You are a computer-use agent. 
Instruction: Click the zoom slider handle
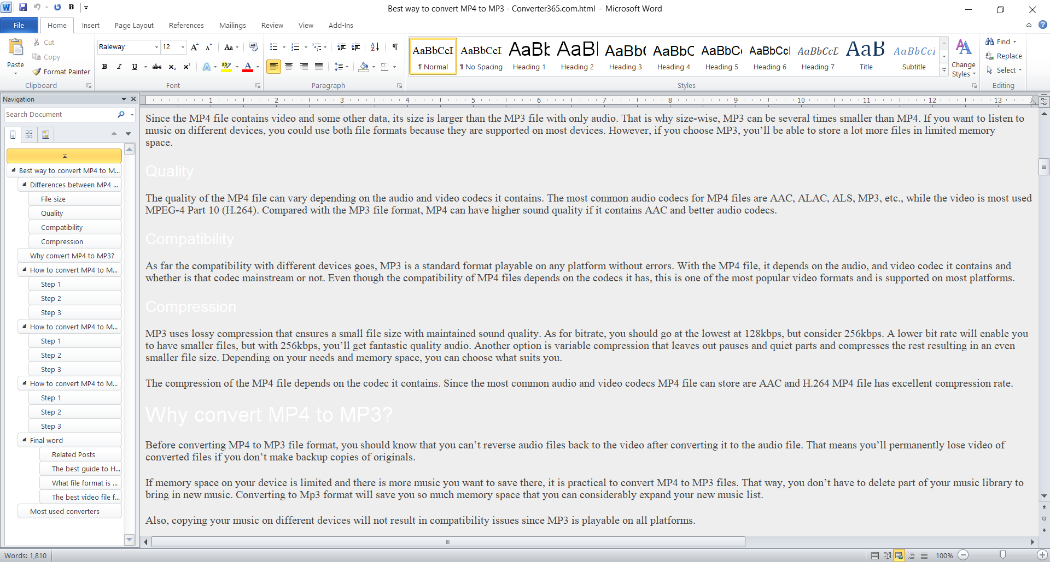[1002, 555]
